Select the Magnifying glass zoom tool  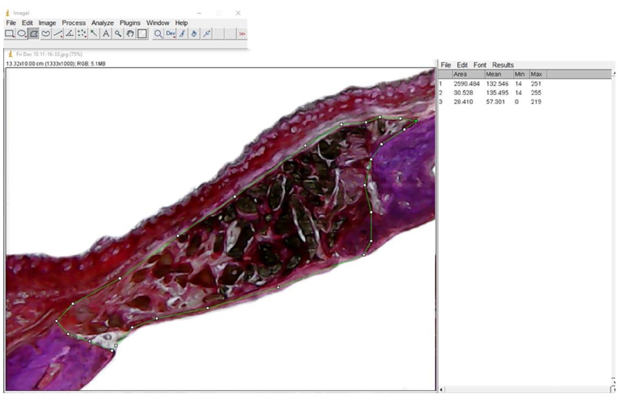tap(118, 34)
